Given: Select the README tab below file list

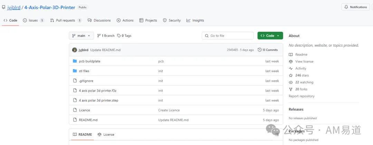Looking at the screenshot, I should click(x=82, y=135).
